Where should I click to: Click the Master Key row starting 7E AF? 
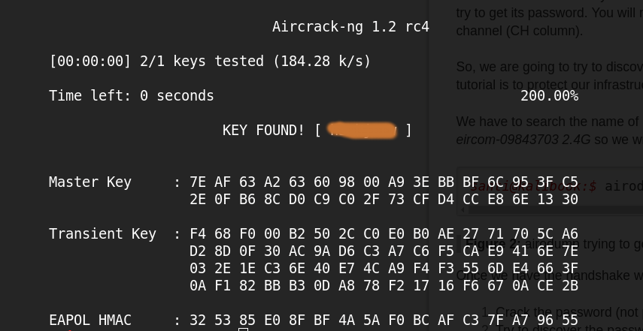coord(384,182)
